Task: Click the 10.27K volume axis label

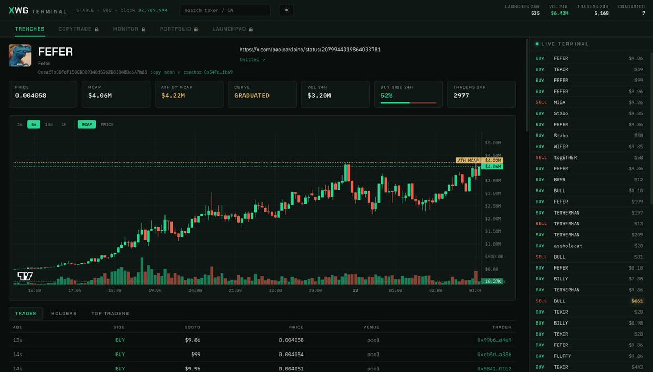Action: click(492, 281)
